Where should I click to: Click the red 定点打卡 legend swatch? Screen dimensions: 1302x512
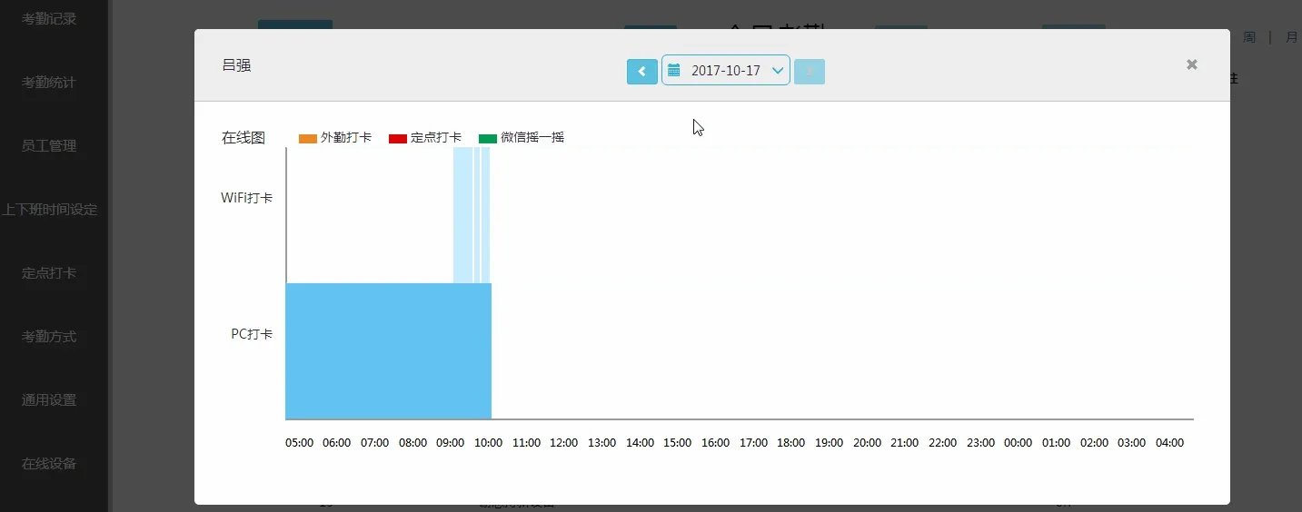[x=397, y=138]
